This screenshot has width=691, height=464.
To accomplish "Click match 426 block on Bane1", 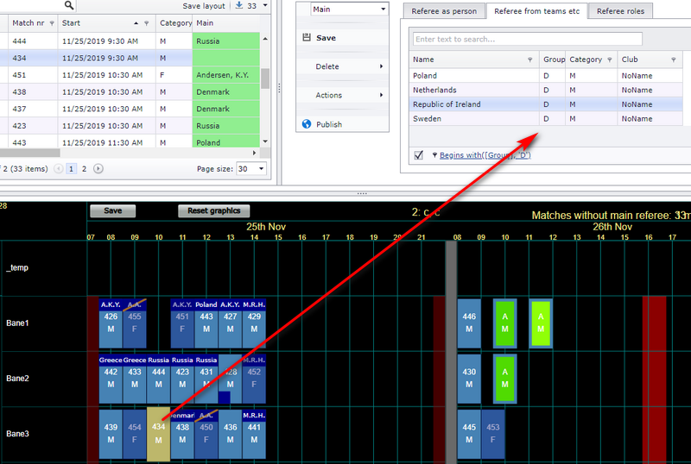I will click(111, 323).
